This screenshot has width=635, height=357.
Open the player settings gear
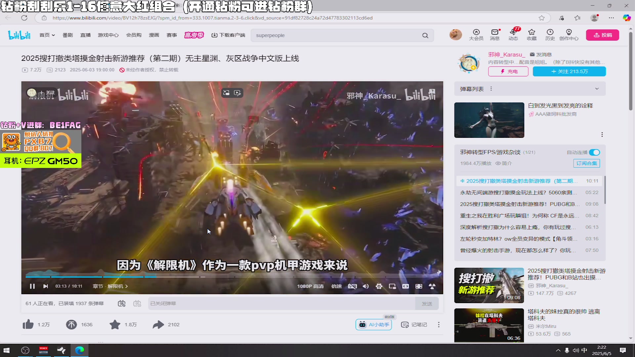point(379,286)
